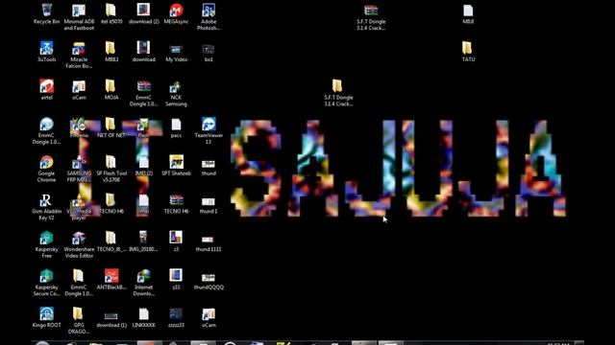This screenshot has width=615, height=345.
Task: Launch the 3uTools shortcut
Action: (x=46, y=48)
